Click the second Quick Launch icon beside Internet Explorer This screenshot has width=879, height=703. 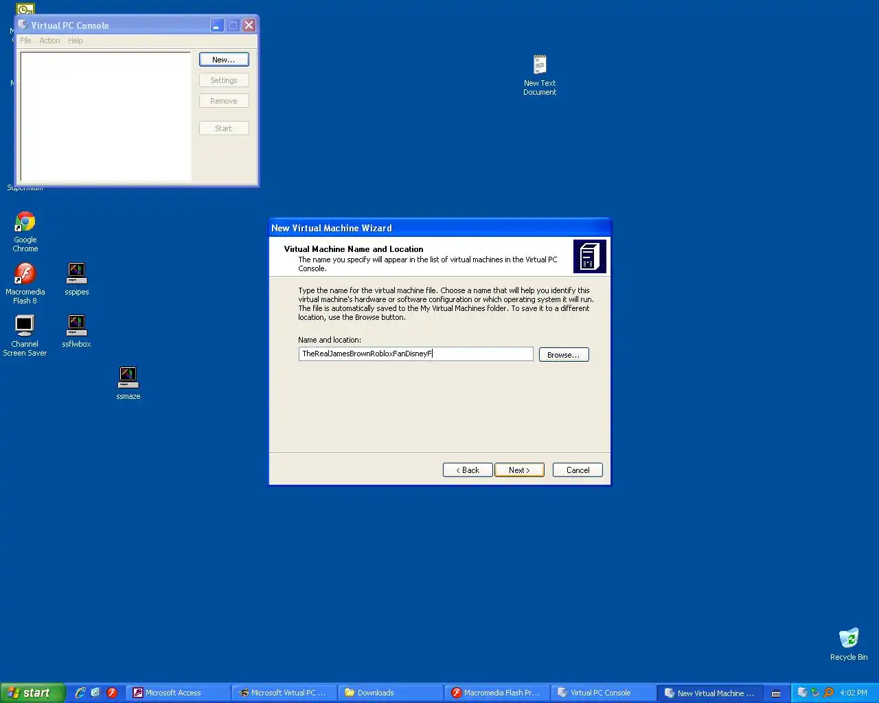pos(95,693)
